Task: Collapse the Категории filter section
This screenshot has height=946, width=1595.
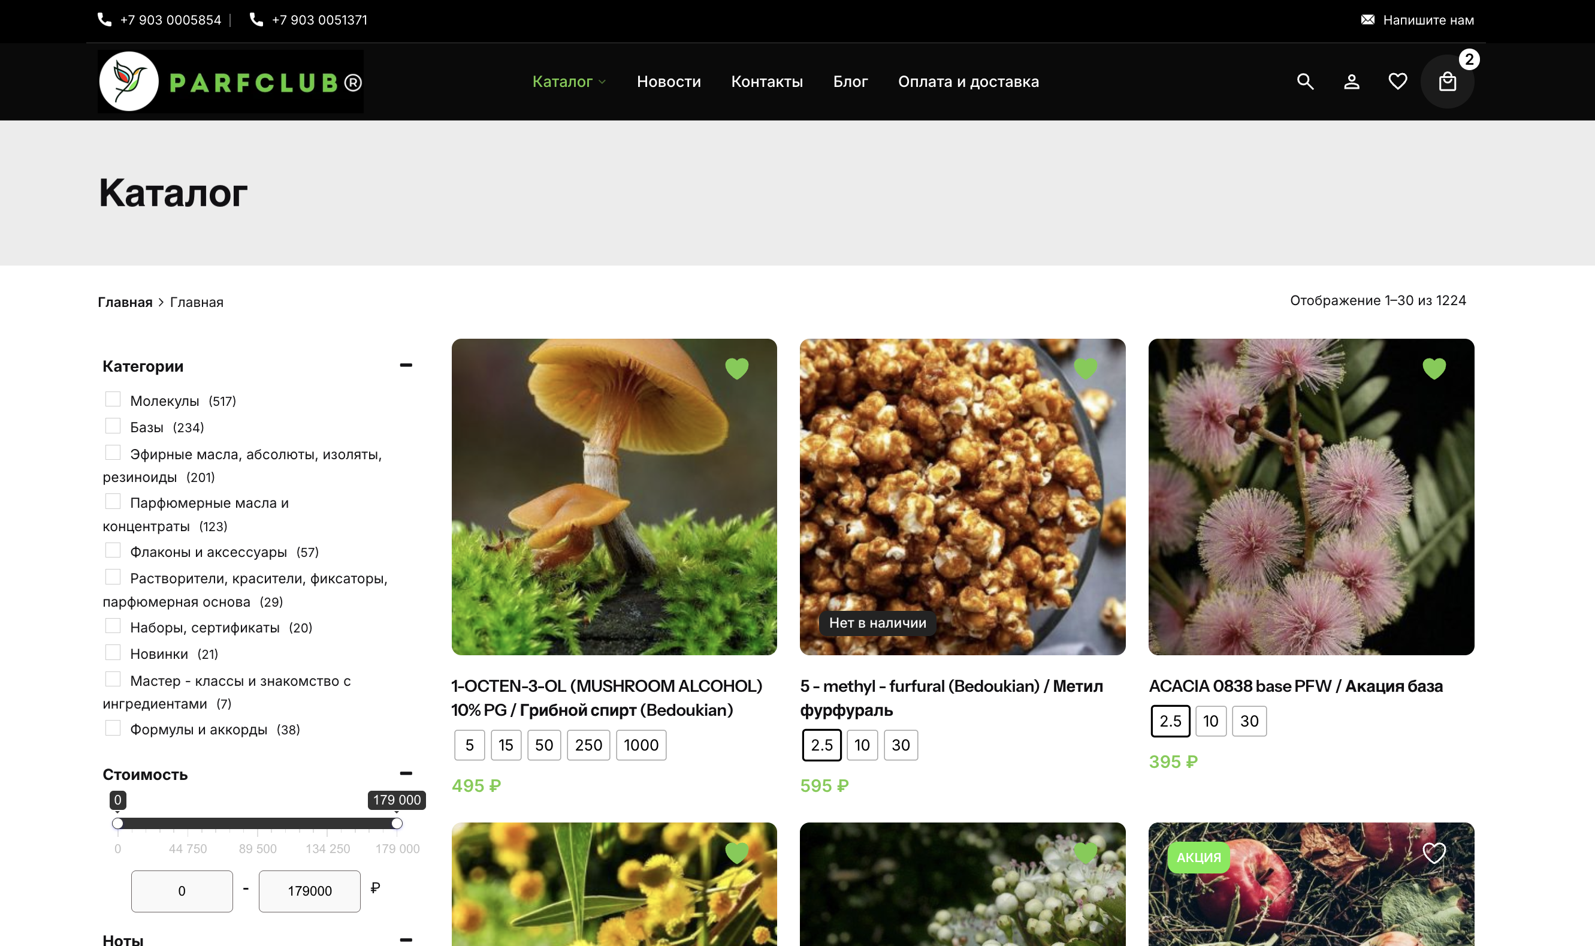Action: pos(406,365)
